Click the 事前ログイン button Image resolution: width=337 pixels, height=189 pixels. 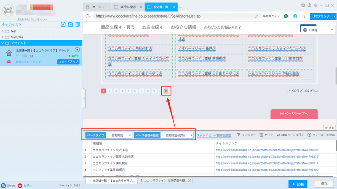coord(271,16)
